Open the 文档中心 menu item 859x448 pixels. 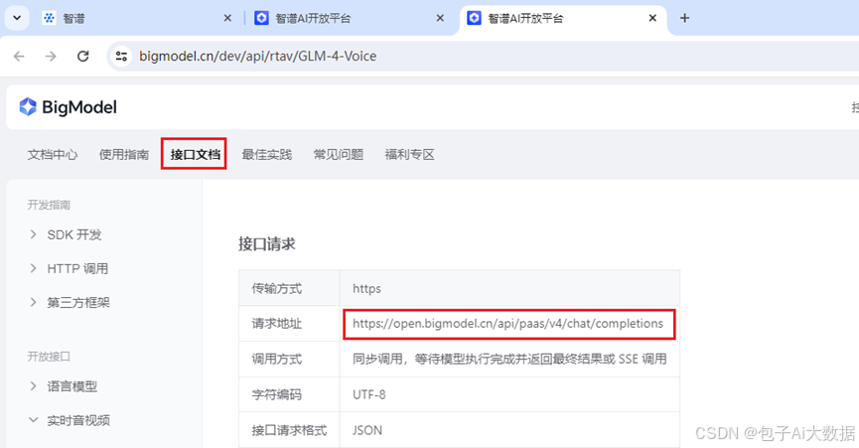coord(53,154)
